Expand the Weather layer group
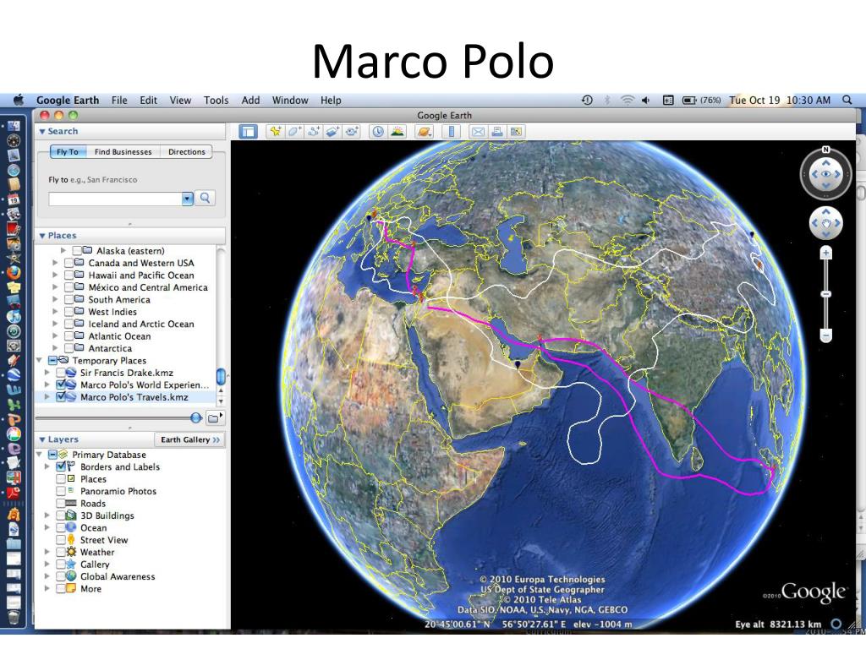This screenshot has height=649, width=866. [47, 552]
